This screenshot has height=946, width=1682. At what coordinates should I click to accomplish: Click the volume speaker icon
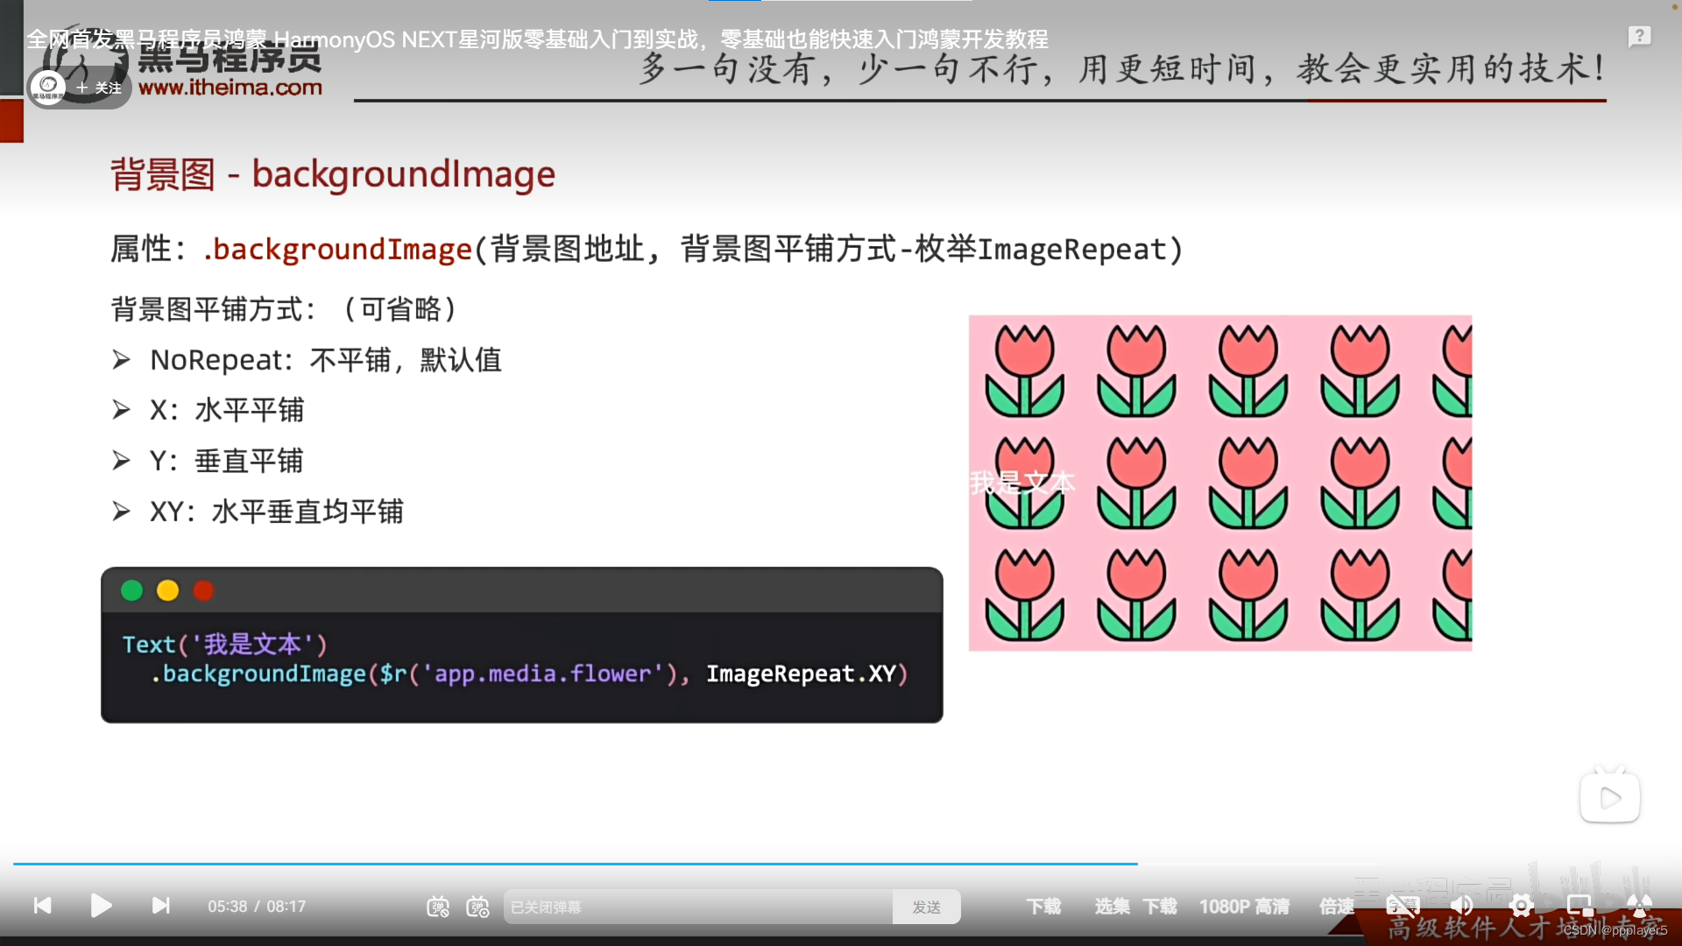point(1461,906)
